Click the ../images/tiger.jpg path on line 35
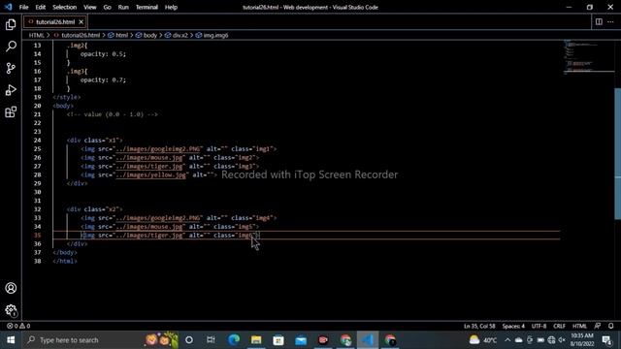Viewport: 621px width, 349px height. pyautogui.click(x=148, y=235)
